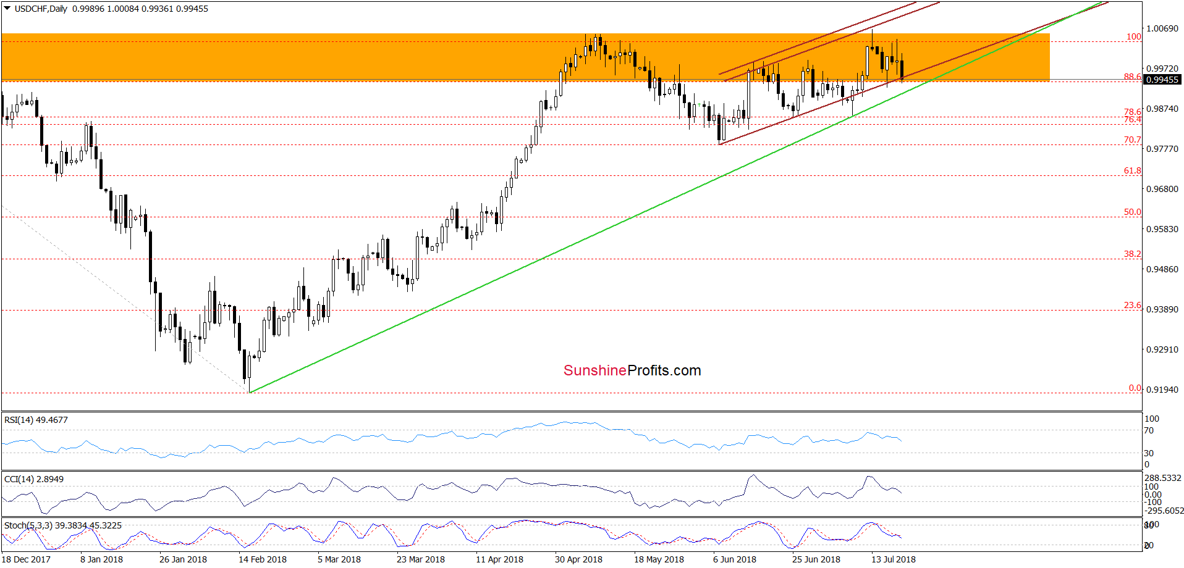Select the CCI(14) 2.8949 indicator label
The width and height of the screenshot is (1184, 568).
click(x=33, y=479)
